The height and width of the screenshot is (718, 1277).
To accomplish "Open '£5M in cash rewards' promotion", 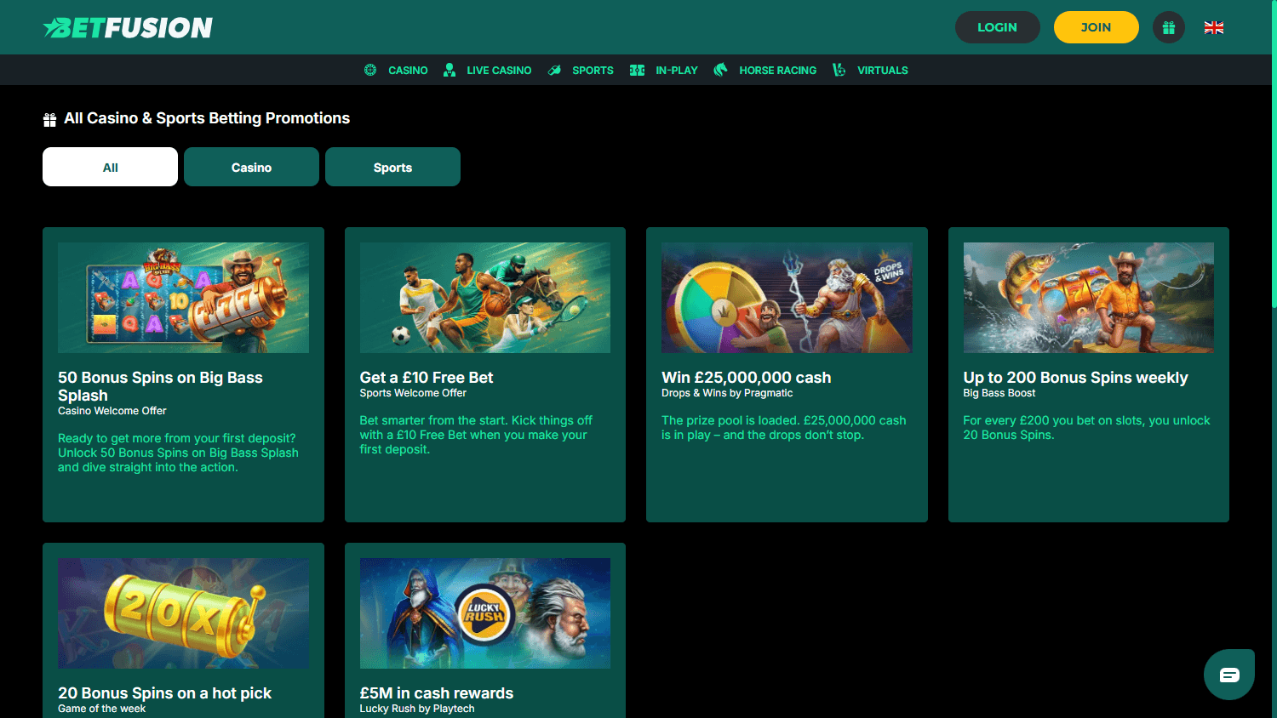I will pos(437,693).
